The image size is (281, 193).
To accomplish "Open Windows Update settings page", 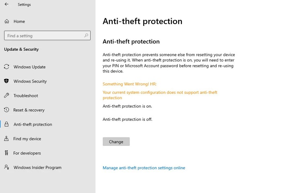I will tap(29, 67).
